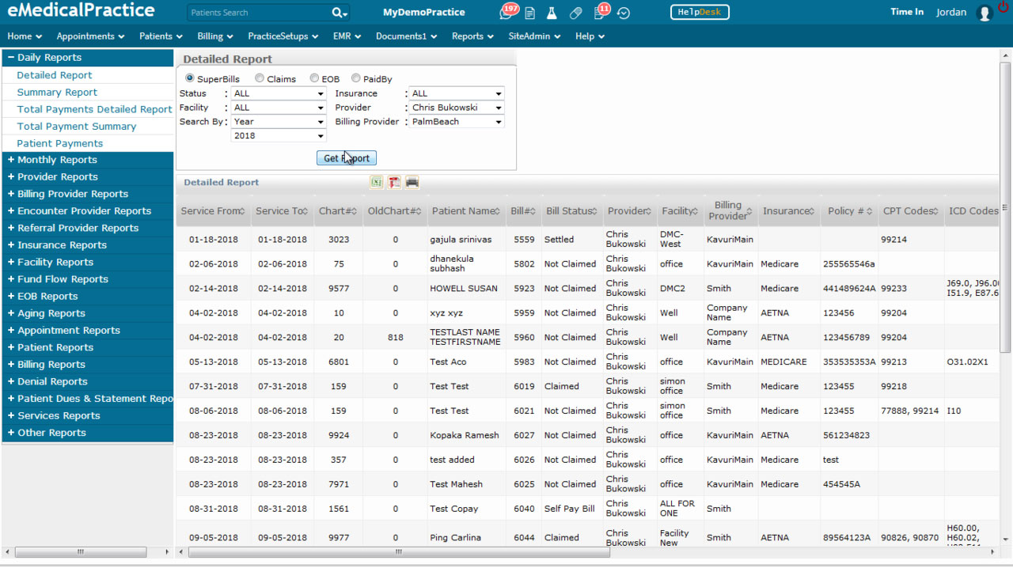Open Total Payments Detailed Report link
The width and height of the screenshot is (1013, 568).
tap(94, 109)
